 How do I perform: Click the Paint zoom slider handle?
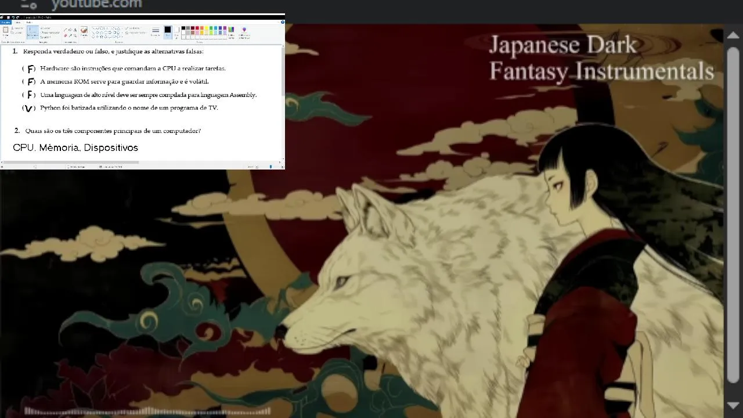pyautogui.click(x=270, y=167)
